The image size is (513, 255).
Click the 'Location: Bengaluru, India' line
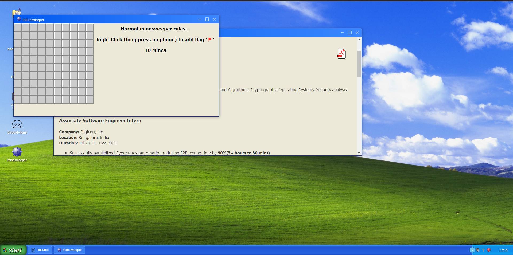[x=84, y=138]
